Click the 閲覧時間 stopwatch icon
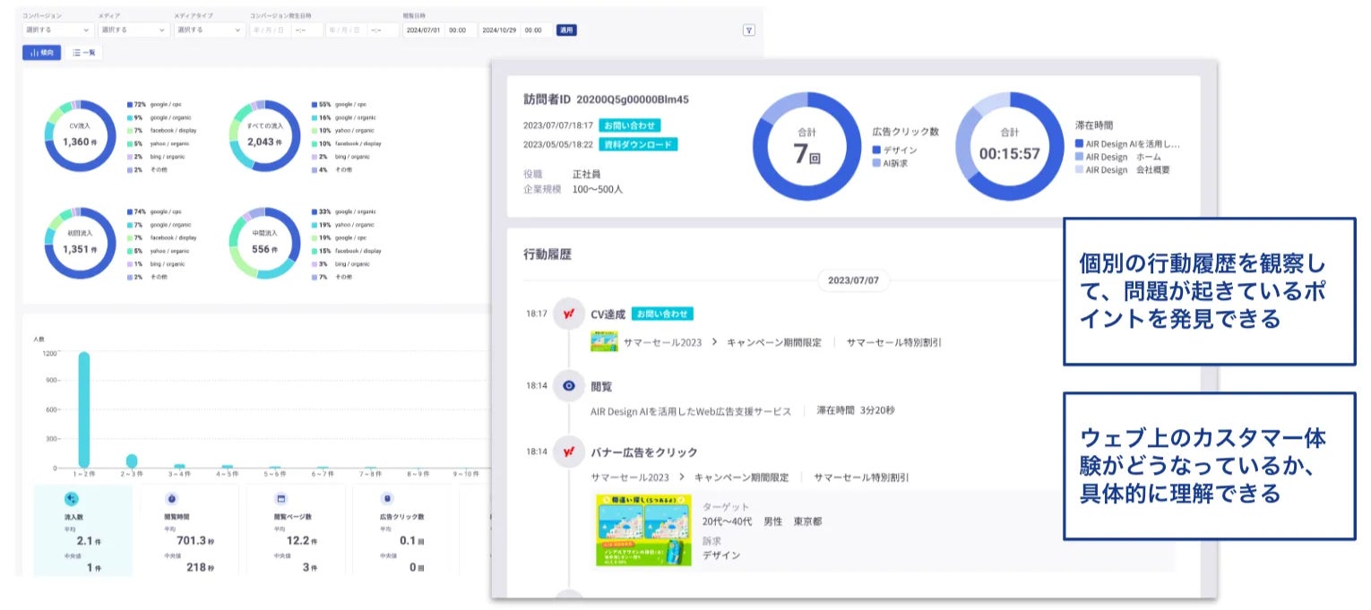Viewport: 1371px width, 610px height. coord(171,499)
